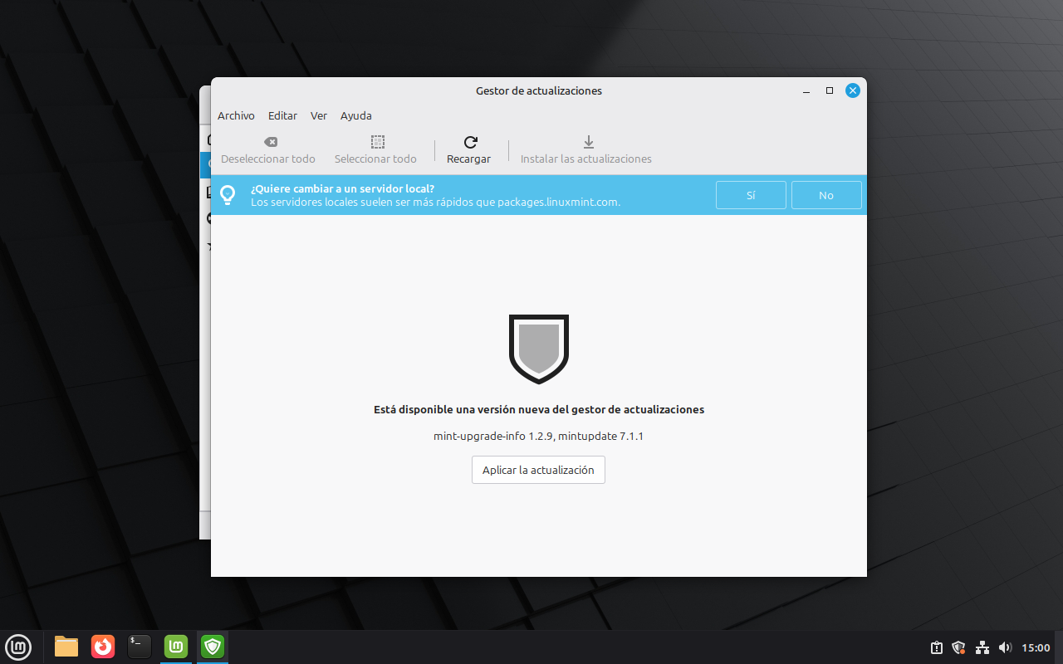Click the update manager shield in the taskbar
This screenshot has height=664, width=1063.
click(213, 646)
